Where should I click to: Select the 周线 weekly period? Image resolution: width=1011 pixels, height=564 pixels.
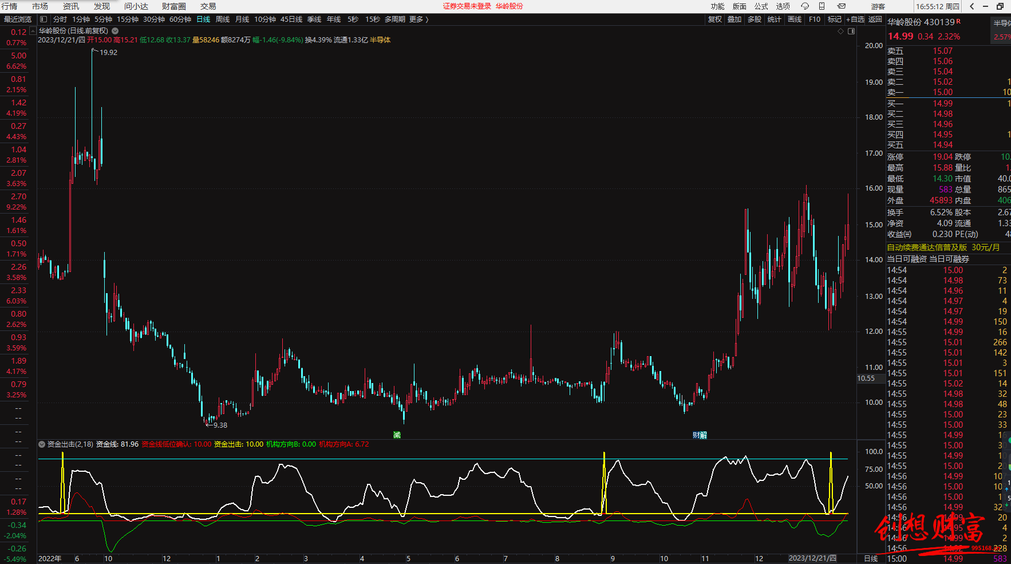click(x=223, y=19)
